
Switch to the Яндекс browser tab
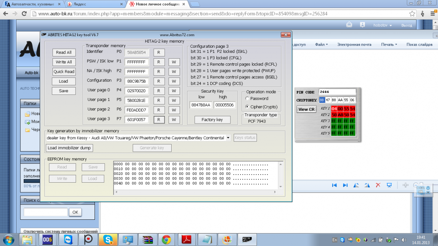click(94, 4)
